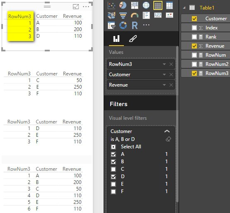This screenshot has height=213, width=230.
Task: Uncheck customer B in filter list
Action: pyautogui.click(x=114, y=162)
